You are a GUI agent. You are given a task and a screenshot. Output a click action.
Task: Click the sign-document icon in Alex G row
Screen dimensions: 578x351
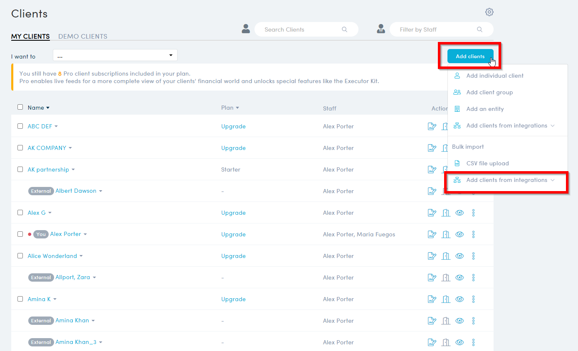432,213
